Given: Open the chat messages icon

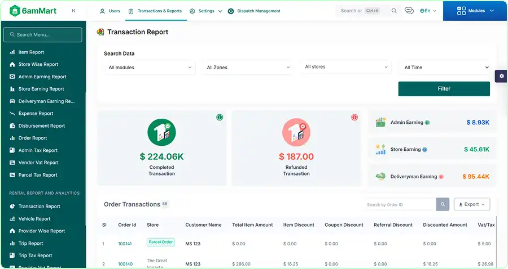Looking at the screenshot, I should (409, 11).
